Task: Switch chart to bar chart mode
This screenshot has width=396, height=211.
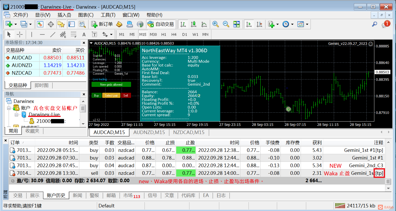Action: [183, 24]
